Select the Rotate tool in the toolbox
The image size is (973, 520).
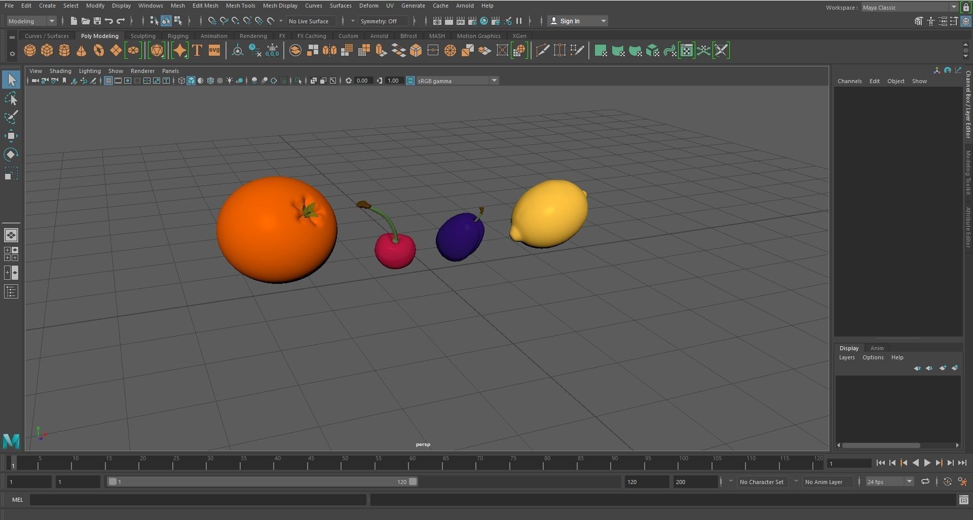click(11, 154)
